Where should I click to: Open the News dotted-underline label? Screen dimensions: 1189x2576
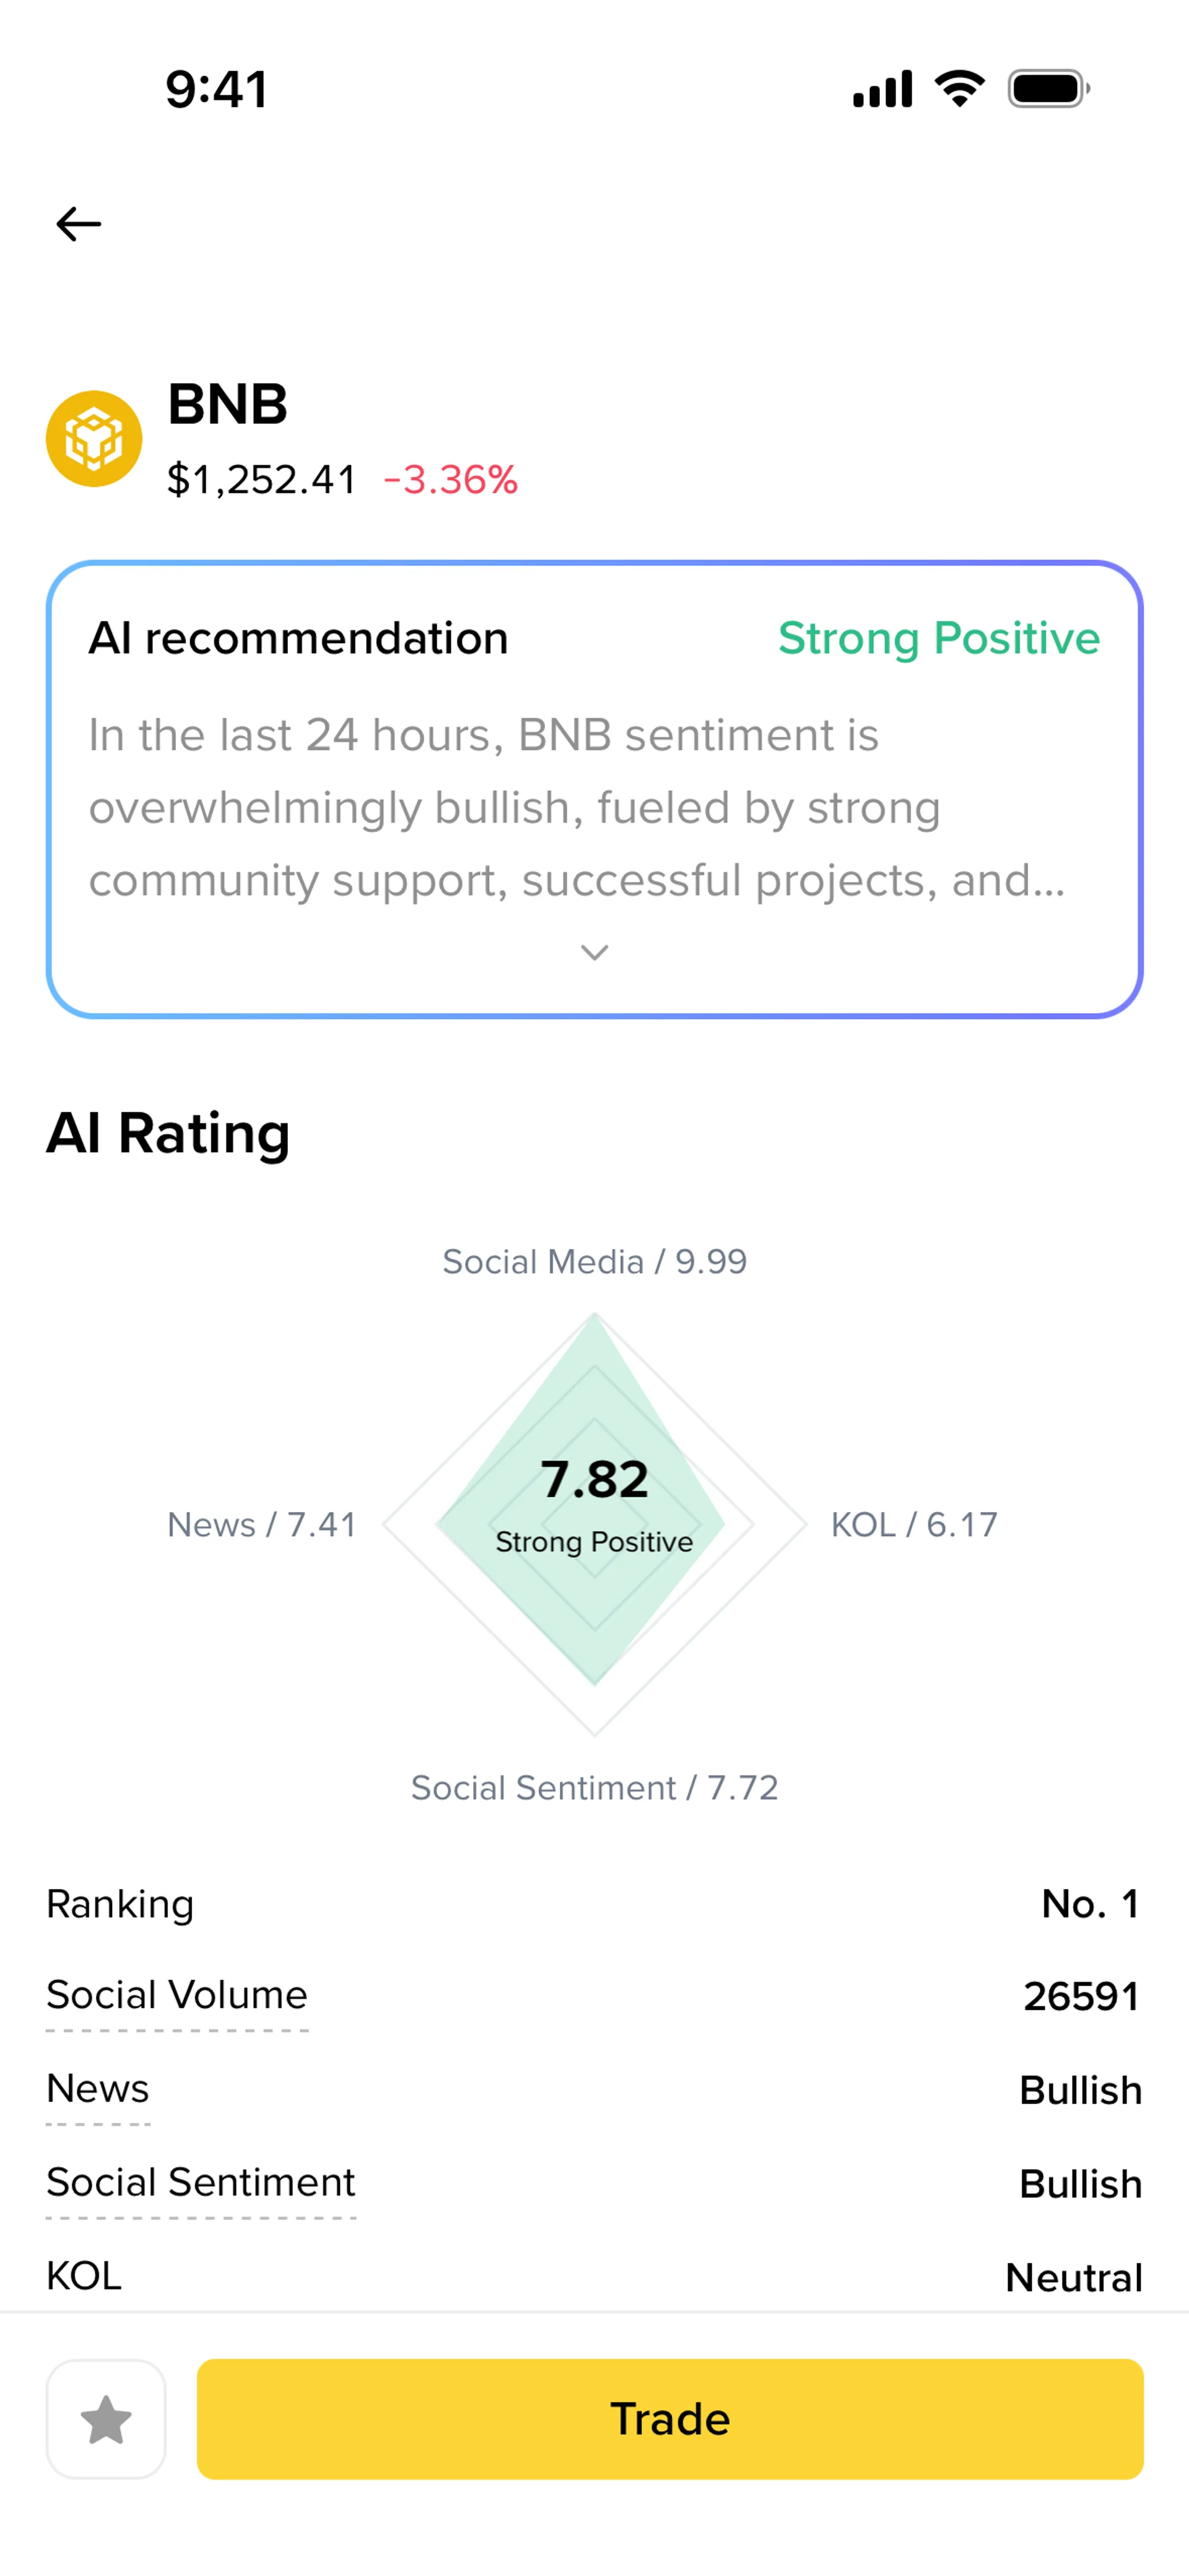pos(98,2089)
